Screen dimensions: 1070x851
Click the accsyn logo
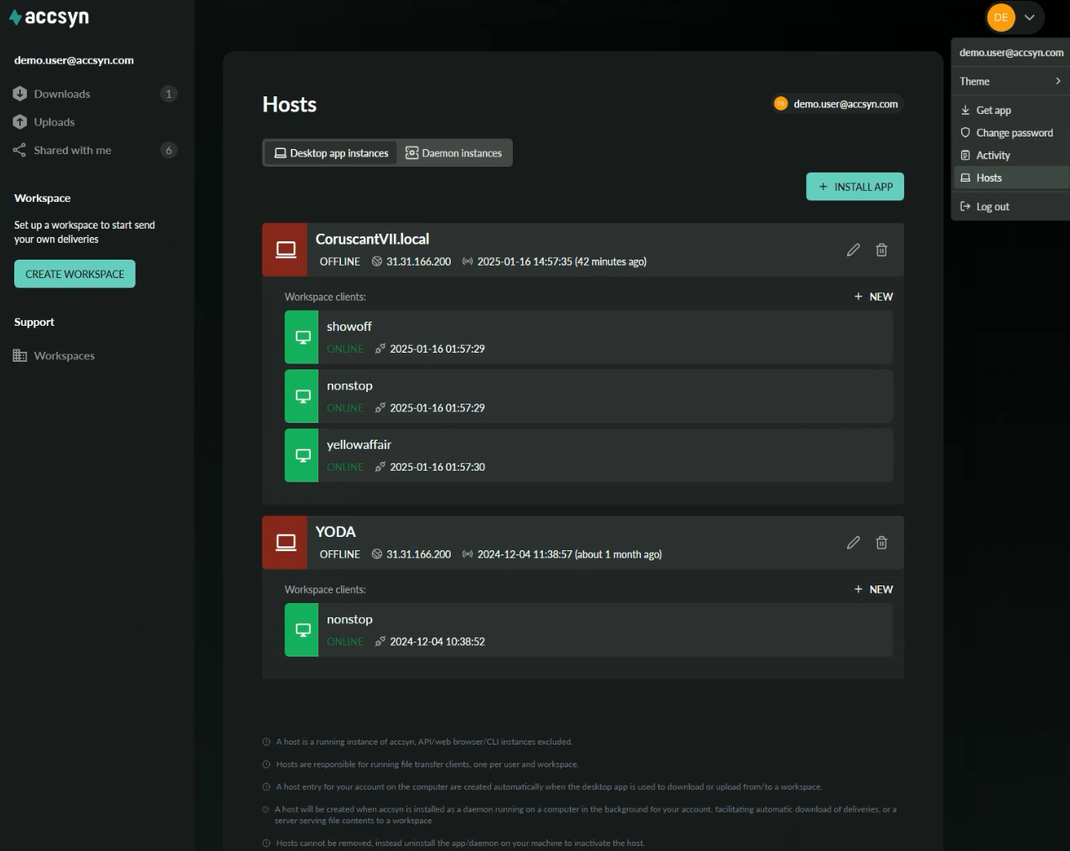tap(49, 18)
